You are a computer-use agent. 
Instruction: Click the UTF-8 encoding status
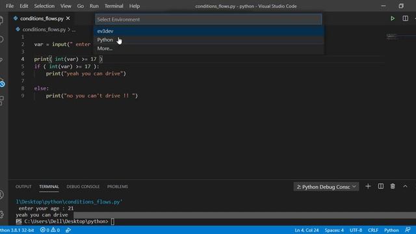pyautogui.click(x=356, y=230)
